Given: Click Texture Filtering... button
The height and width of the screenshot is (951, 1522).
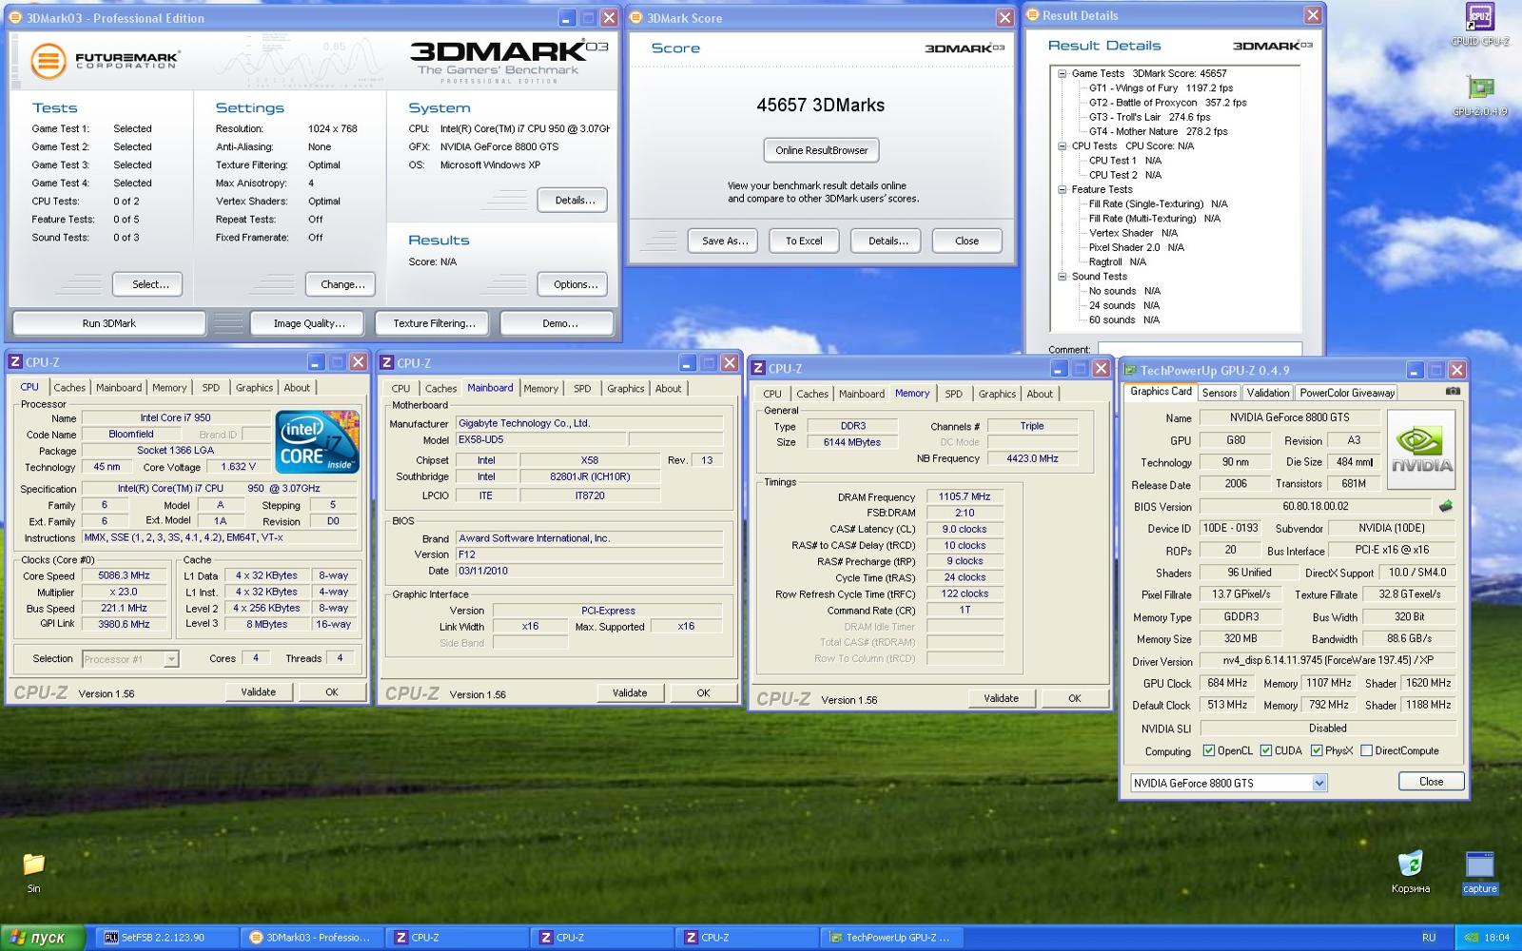Looking at the screenshot, I should [434, 323].
